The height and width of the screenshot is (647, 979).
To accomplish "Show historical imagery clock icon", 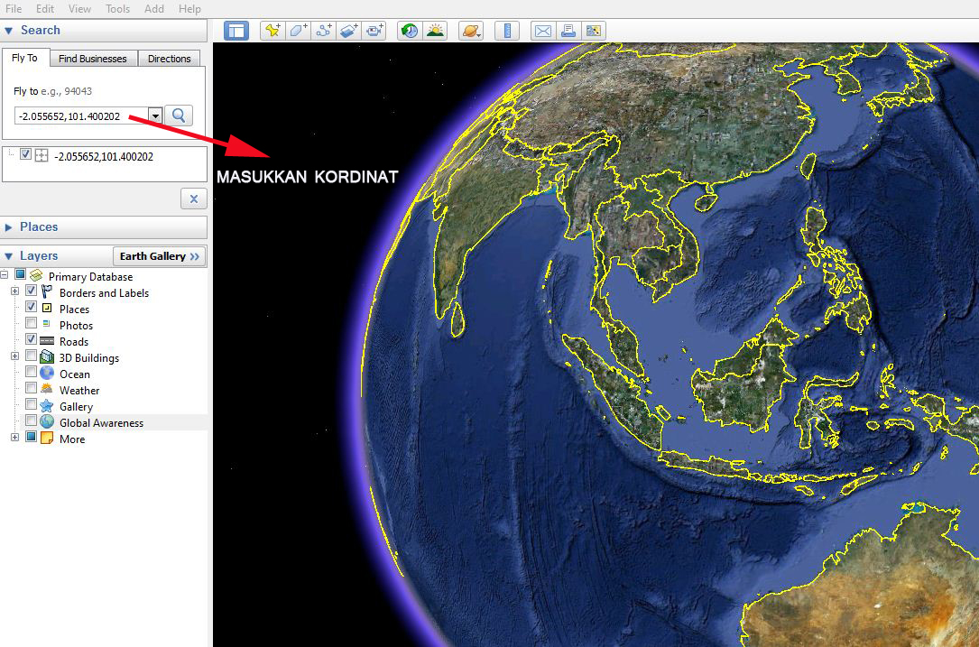I will (410, 31).
